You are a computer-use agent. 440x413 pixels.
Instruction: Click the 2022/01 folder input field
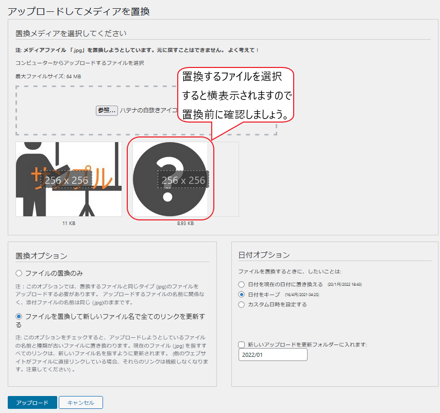click(273, 355)
